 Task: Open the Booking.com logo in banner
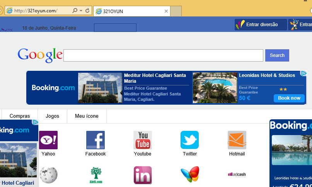coord(53,88)
